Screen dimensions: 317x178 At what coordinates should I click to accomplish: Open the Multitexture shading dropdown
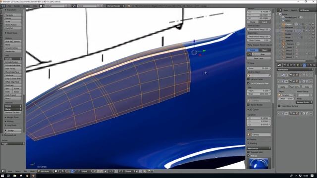[259, 148]
